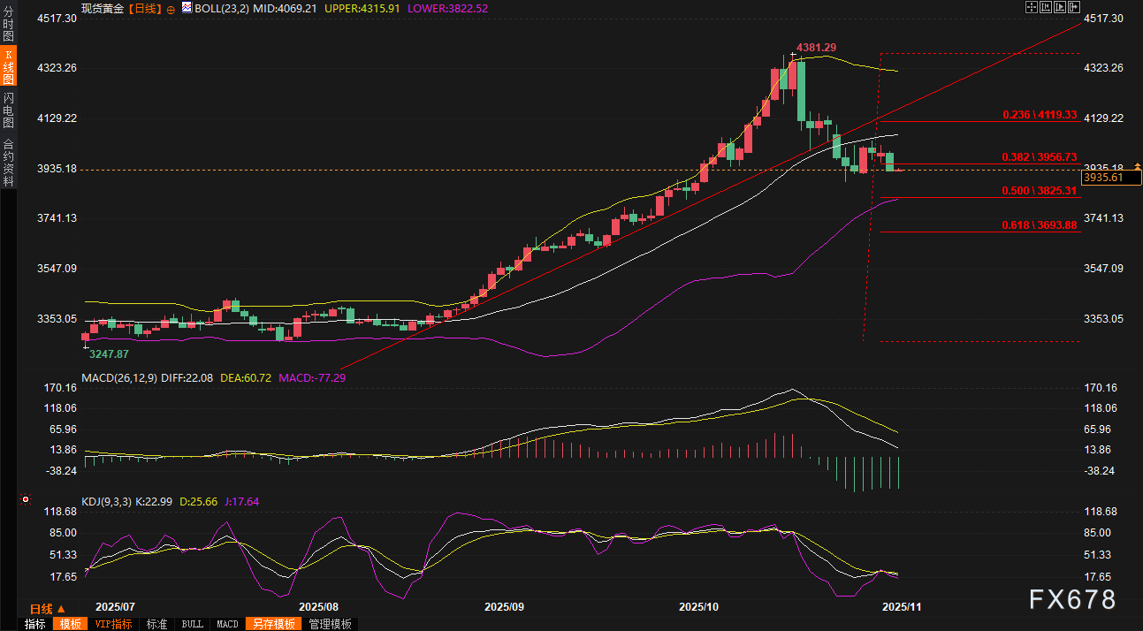Click the red target icon beside KDJ
Image resolution: width=1143 pixels, height=631 pixels.
coord(26,500)
